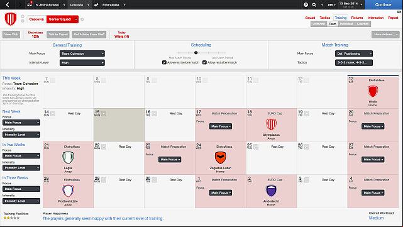The height and width of the screenshot is (227, 403).
Task: Open the More Actions button
Action: click(385, 35)
